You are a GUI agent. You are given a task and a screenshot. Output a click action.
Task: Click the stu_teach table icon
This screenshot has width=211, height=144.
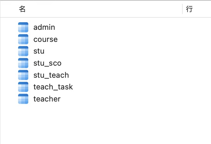pyautogui.click(x=23, y=75)
